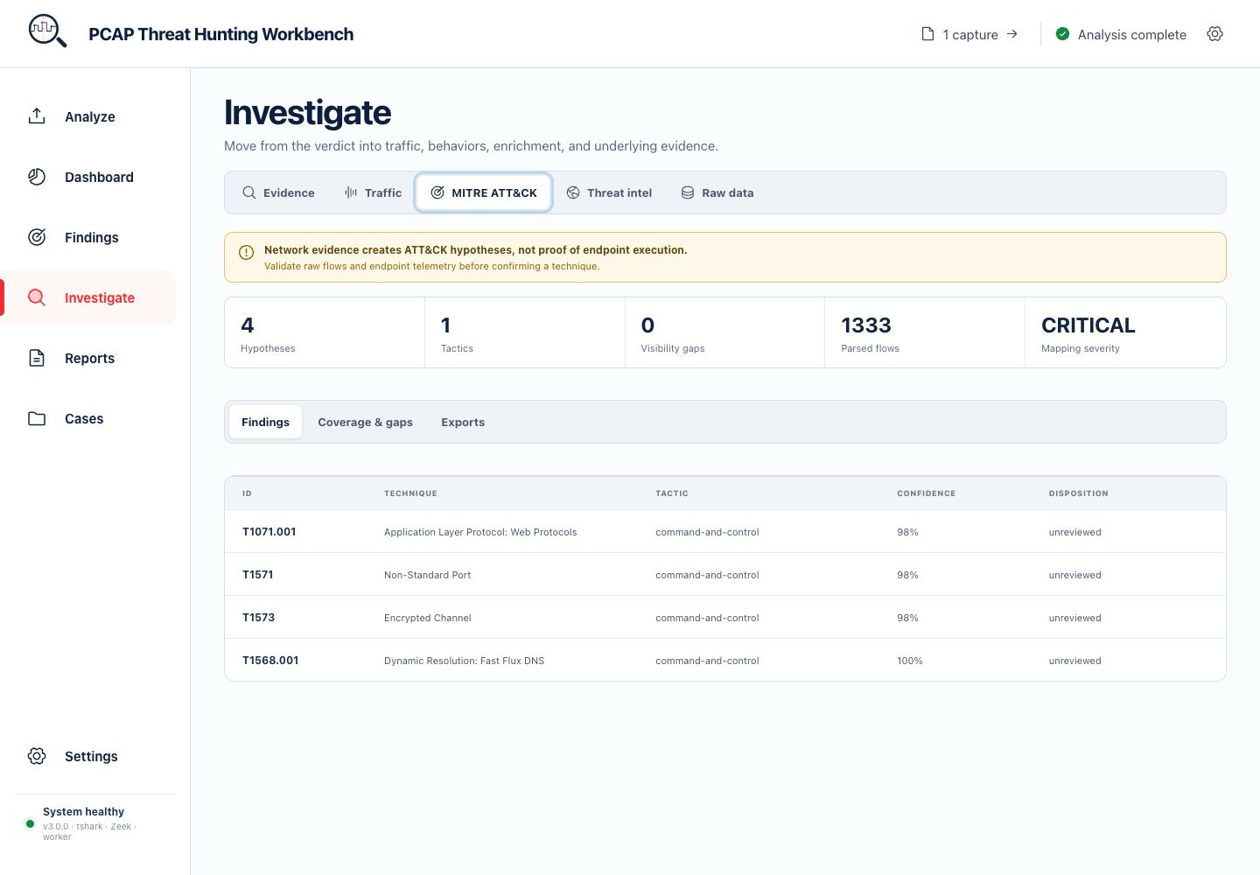
Task: Open the Raw data tab
Action: tap(717, 192)
